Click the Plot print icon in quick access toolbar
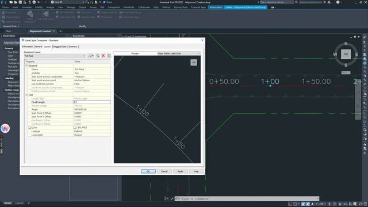This screenshot has height=207, width=368. (x=34, y=2)
